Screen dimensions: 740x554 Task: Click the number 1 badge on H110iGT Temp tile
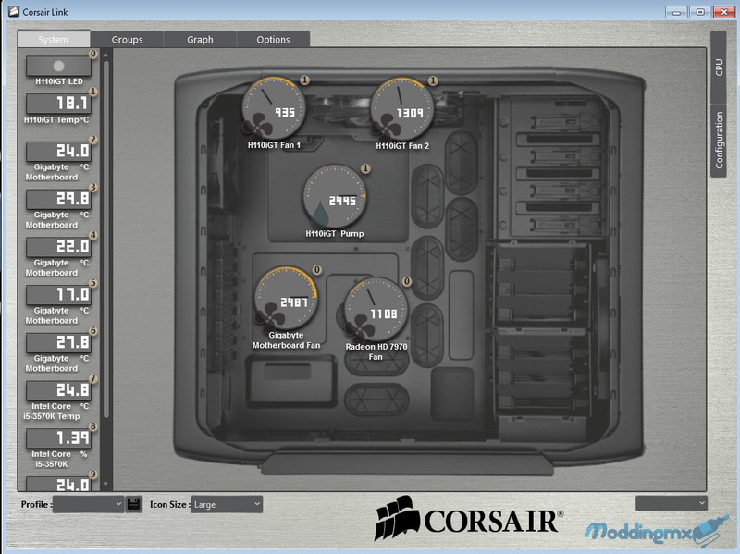click(x=93, y=92)
